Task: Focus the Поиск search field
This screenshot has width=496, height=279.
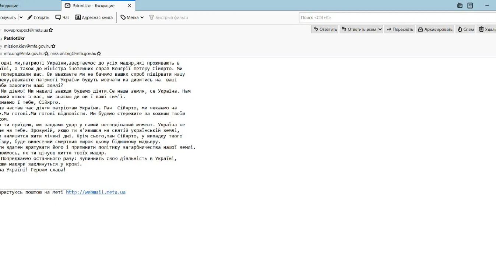Action: 397,17
